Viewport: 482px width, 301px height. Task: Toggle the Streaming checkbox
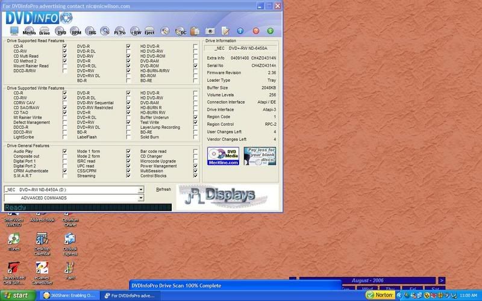click(128, 176)
